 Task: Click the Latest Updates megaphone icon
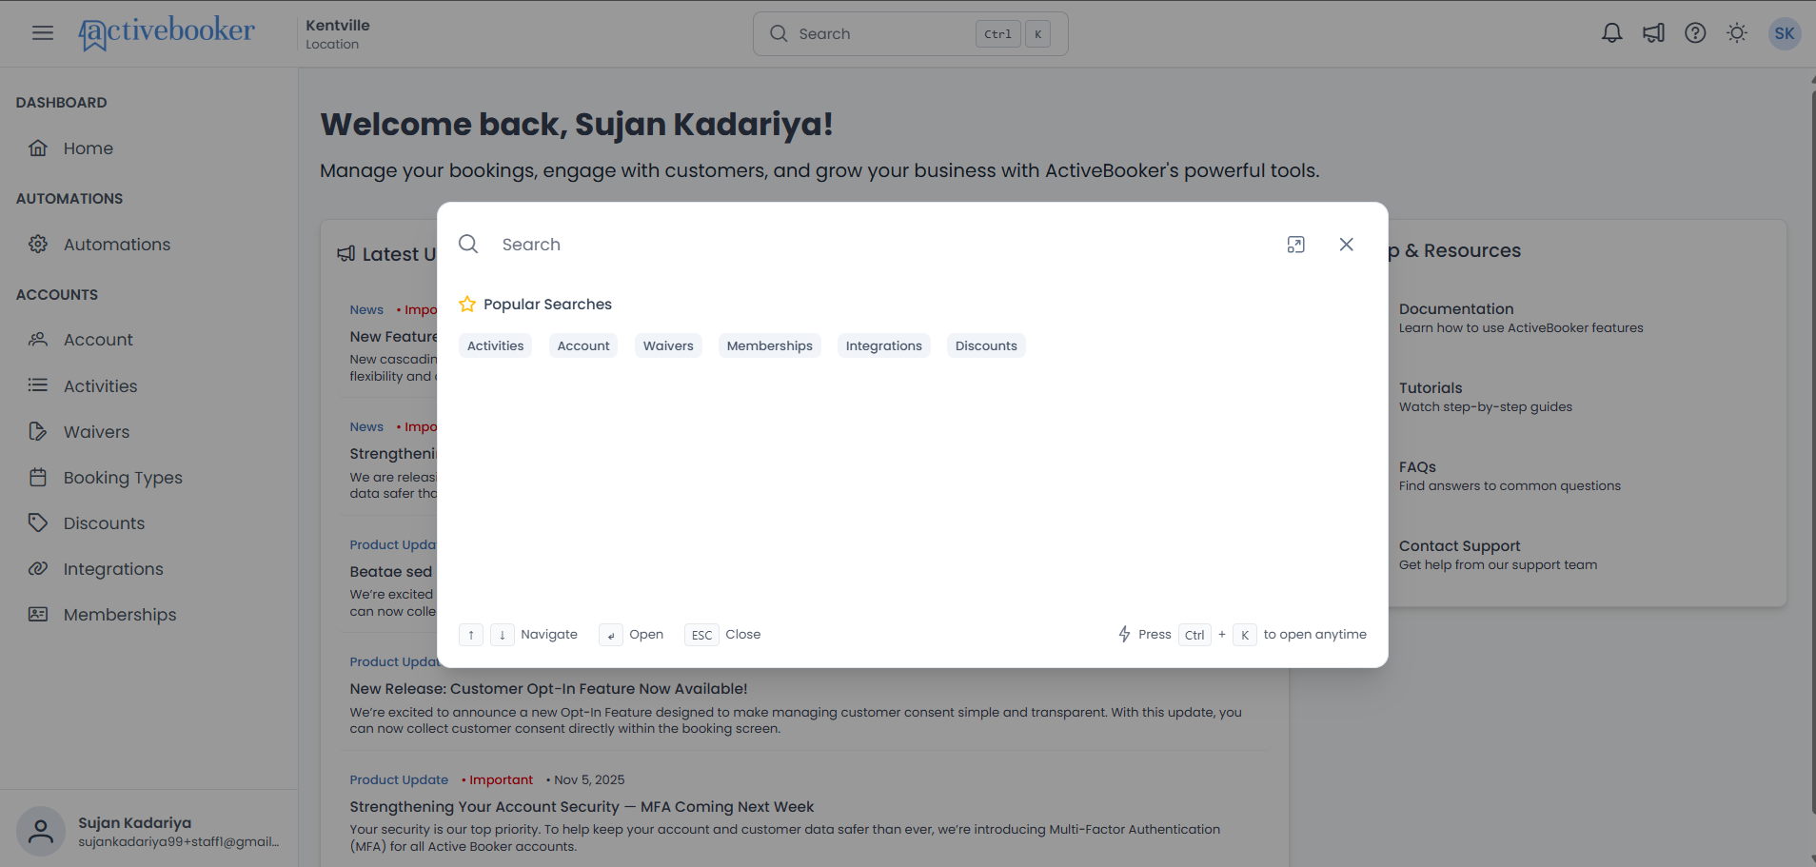pyautogui.click(x=346, y=253)
